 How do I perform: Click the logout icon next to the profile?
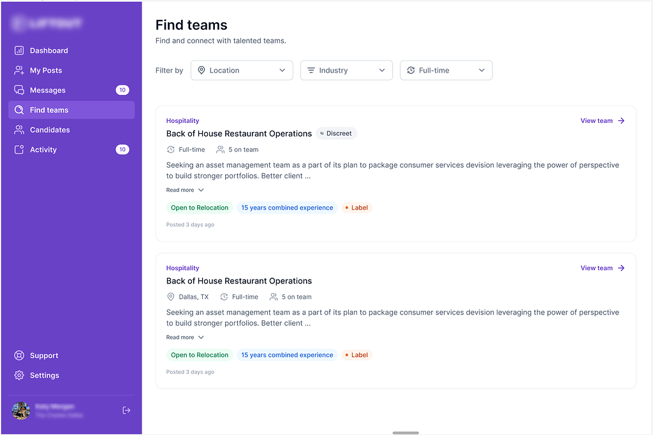click(x=126, y=410)
